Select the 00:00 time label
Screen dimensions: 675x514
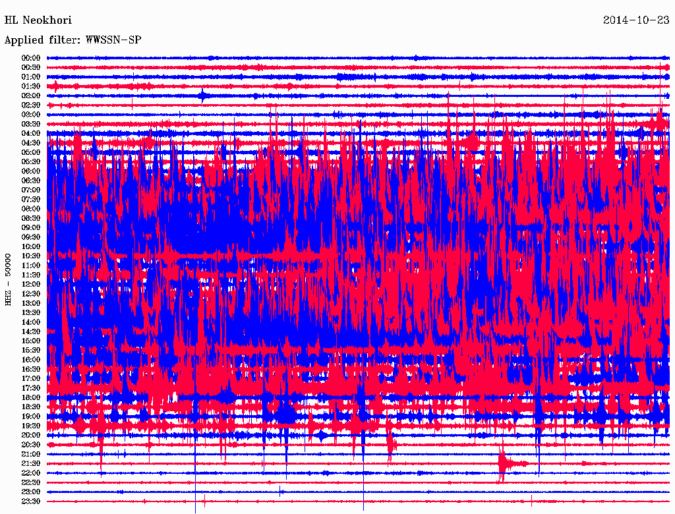click(x=30, y=58)
